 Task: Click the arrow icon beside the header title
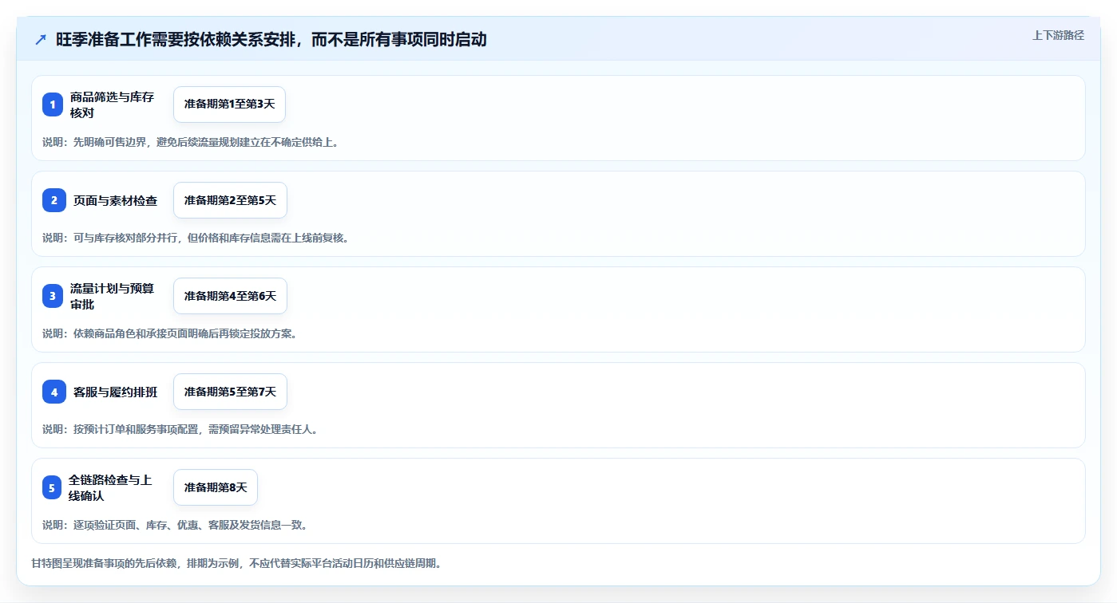[x=41, y=40]
